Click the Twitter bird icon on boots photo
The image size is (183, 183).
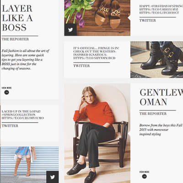pos(53,177)
